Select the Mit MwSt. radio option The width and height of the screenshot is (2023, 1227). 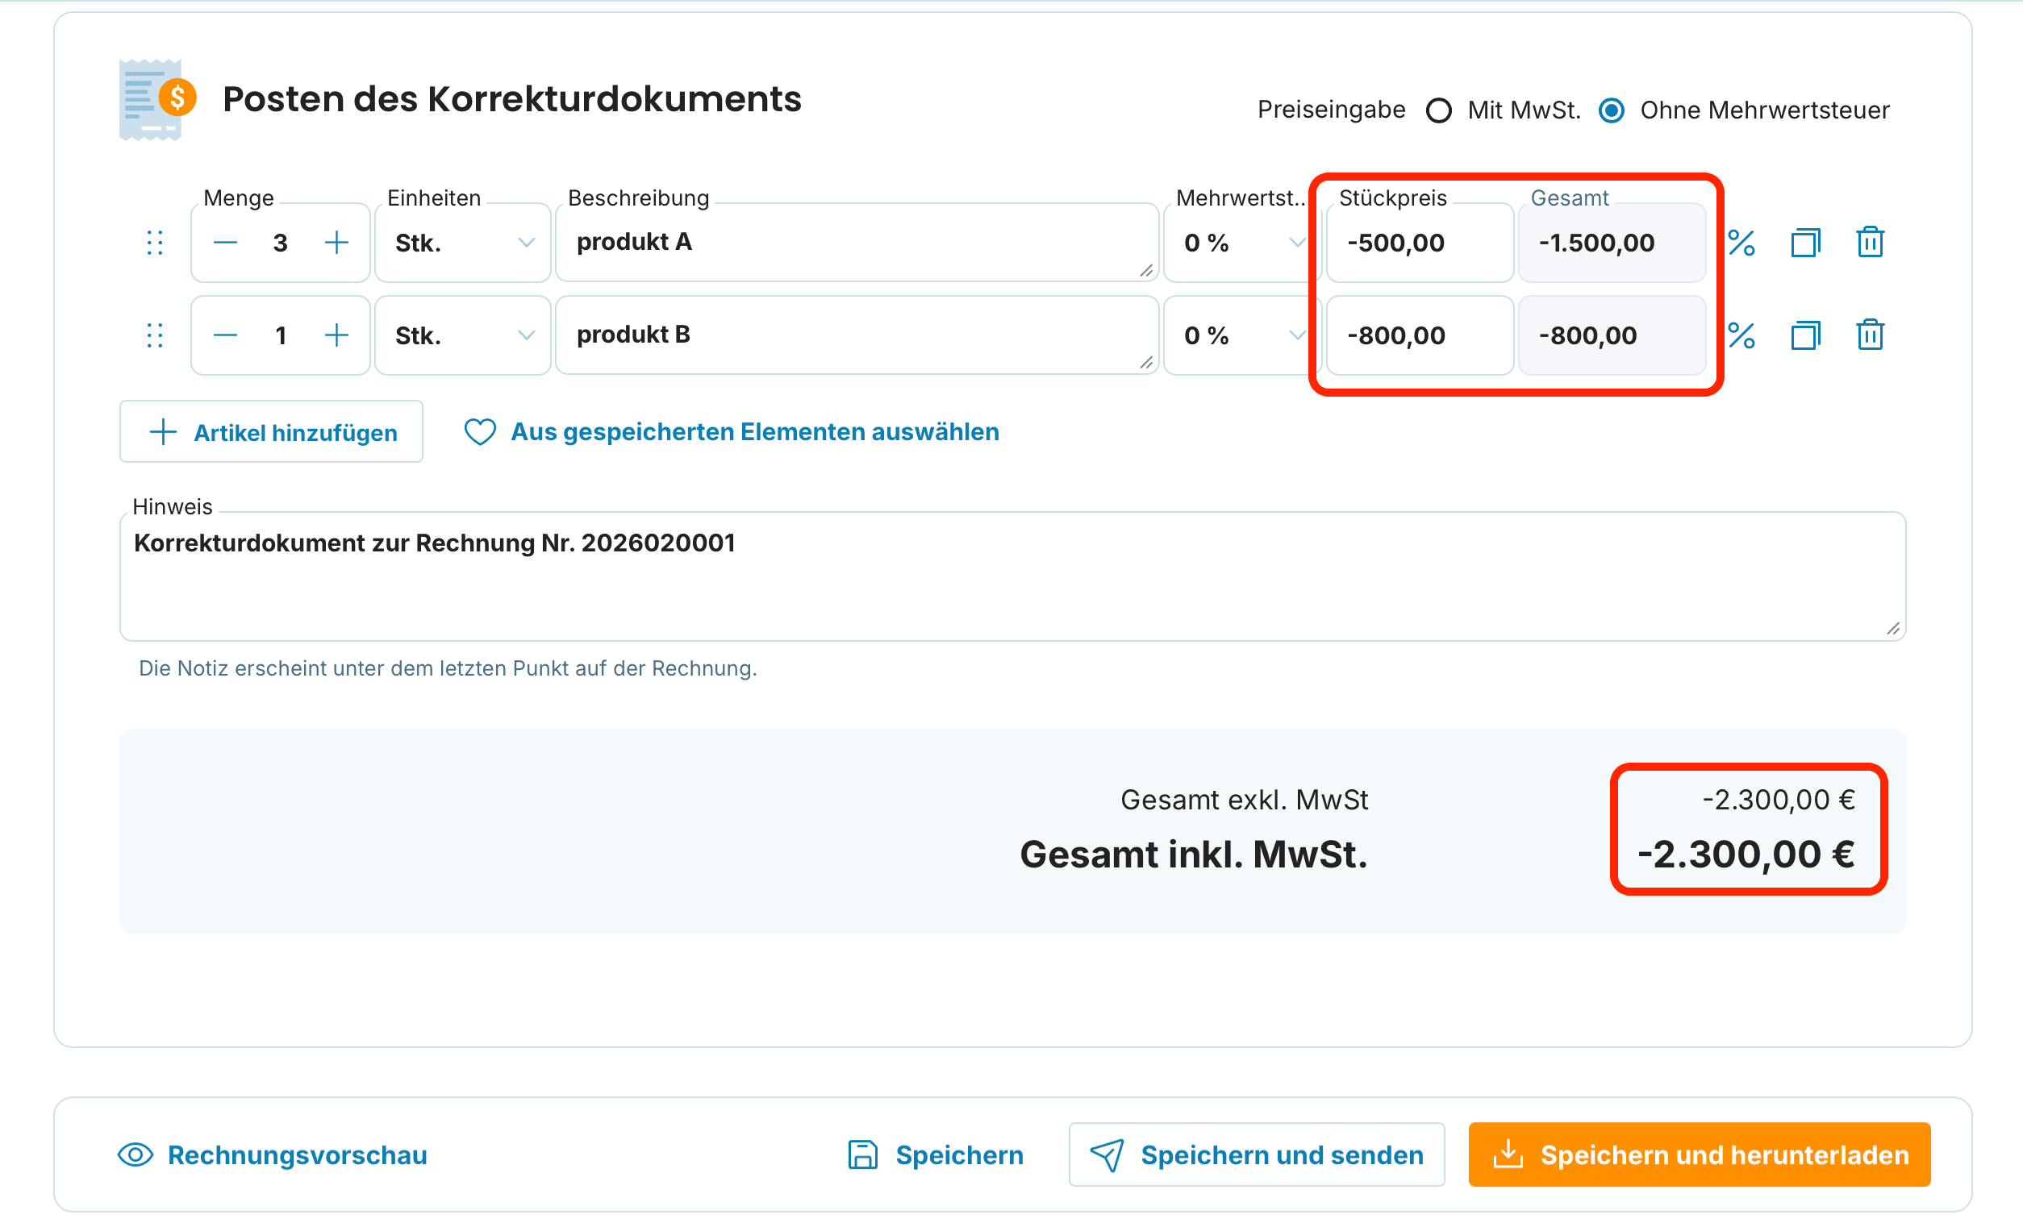(1438, 110)
